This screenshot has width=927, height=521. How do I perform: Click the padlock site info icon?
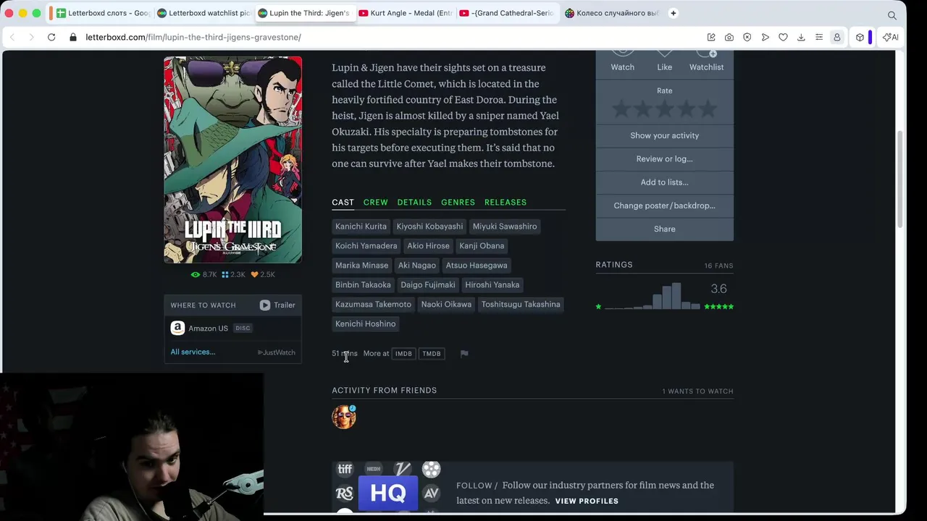pos(73,37)
